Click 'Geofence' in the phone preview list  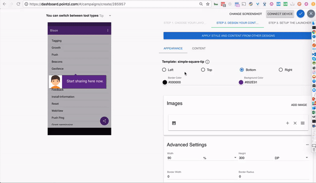point(57,69)
